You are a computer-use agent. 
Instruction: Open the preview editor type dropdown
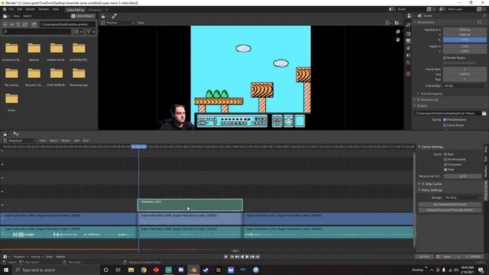(x=104, y=16)
